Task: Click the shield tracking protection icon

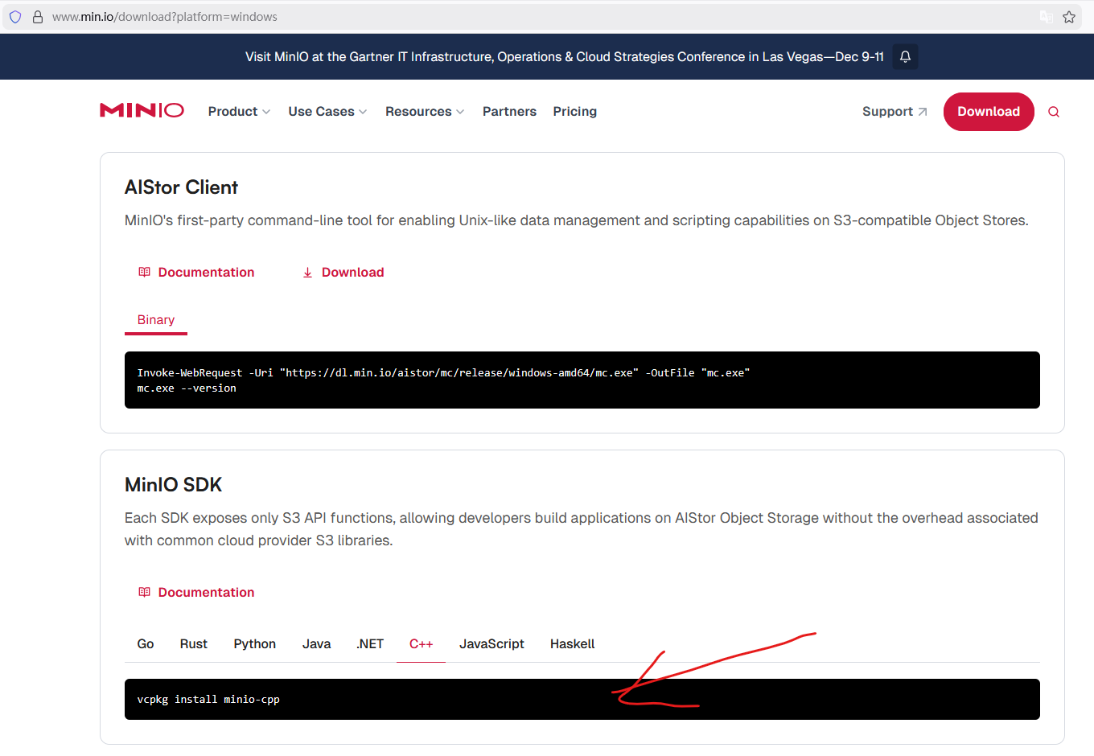Action: click(15, 17)
